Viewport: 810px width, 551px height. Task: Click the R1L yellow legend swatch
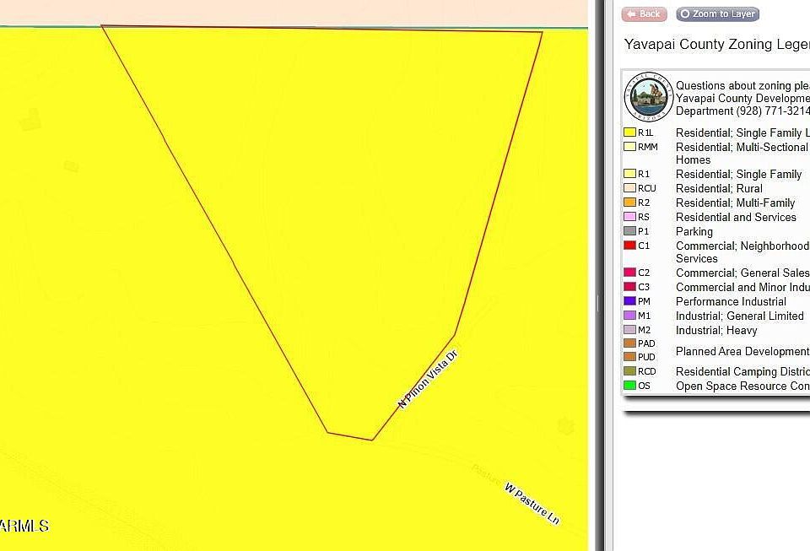[629, 132]
